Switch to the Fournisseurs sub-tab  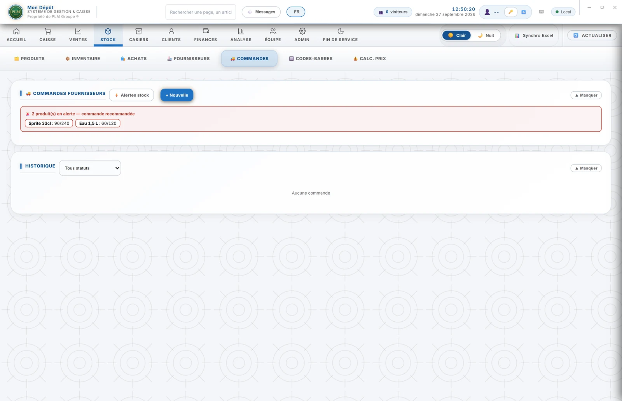pos(189,59)
